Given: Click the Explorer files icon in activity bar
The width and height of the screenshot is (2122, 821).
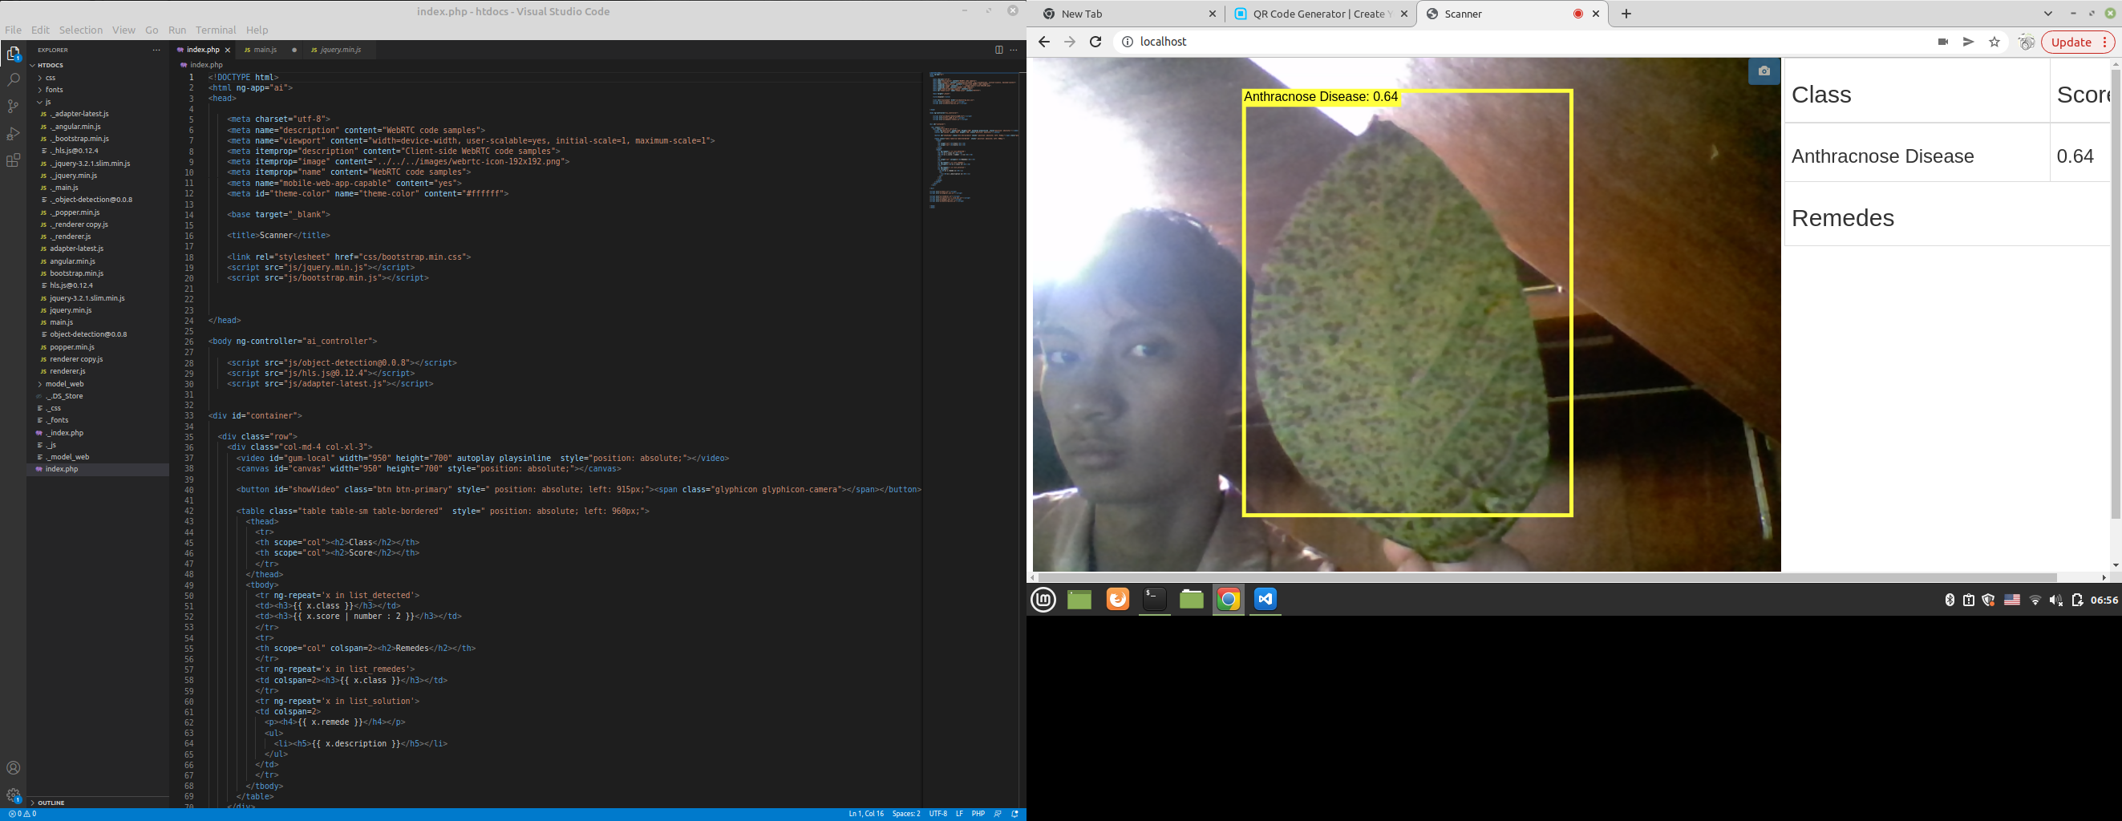Looking at the screenshot, I should click(x=13, y=54).
